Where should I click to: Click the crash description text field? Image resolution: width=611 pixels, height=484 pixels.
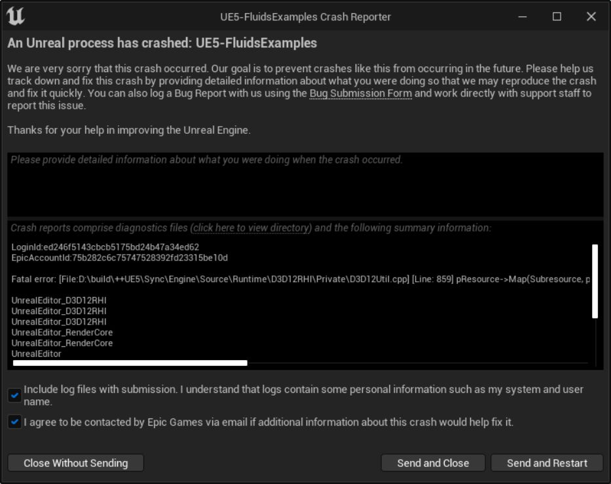click(305, 184)
